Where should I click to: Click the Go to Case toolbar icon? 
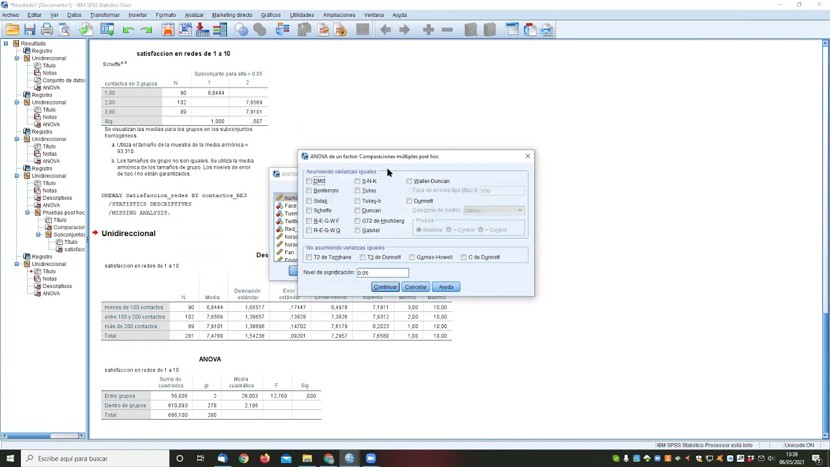pos(185,30)
